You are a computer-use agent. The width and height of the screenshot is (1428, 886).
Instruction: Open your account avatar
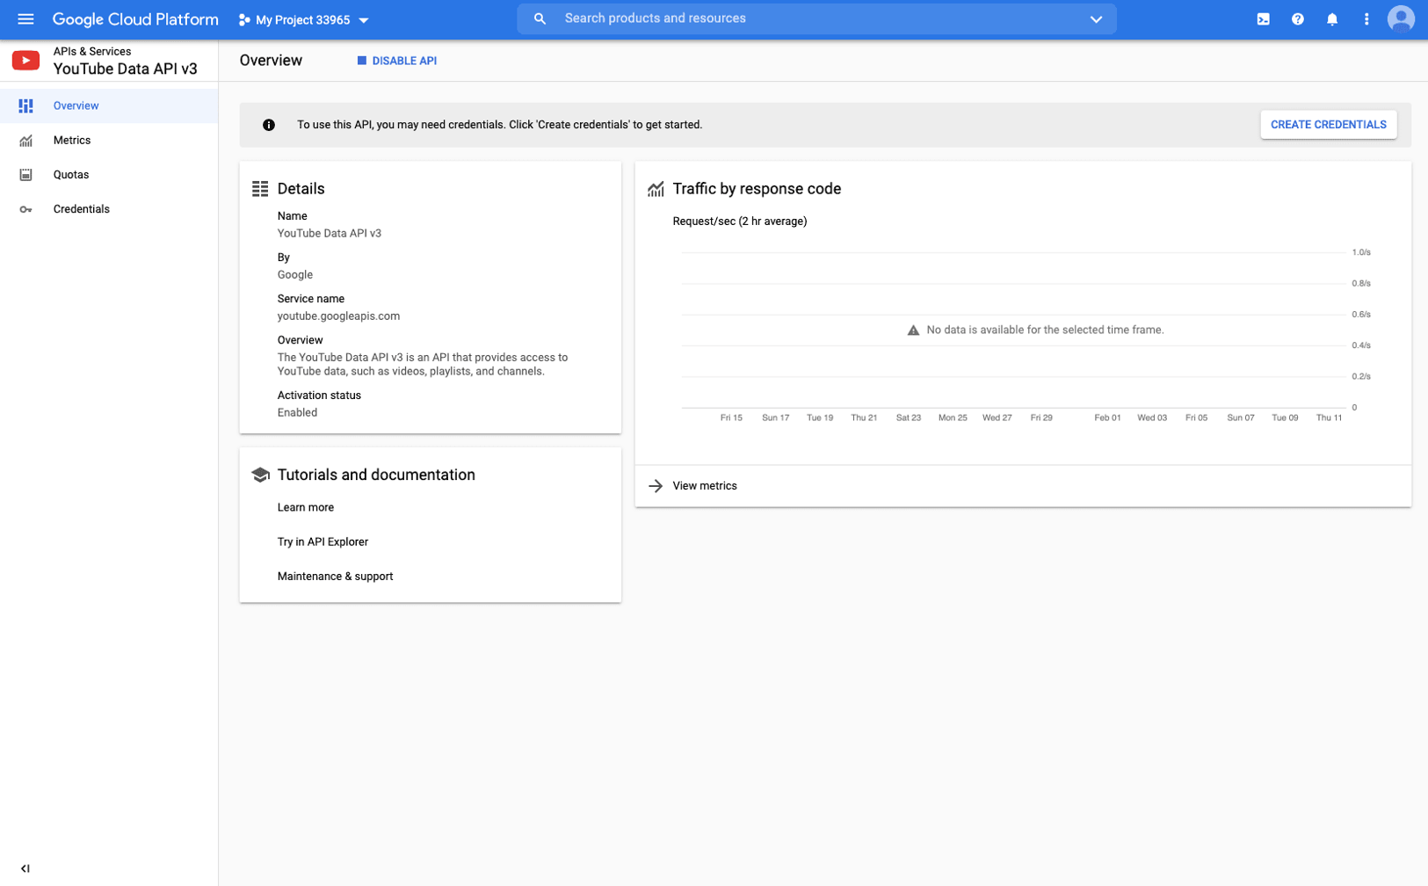[x=1402, y=18]
